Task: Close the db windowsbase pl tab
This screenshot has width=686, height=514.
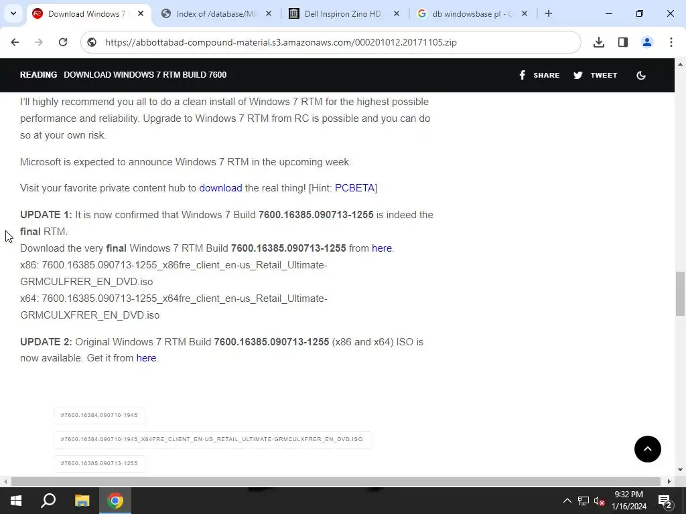Action: click(525, 14)
